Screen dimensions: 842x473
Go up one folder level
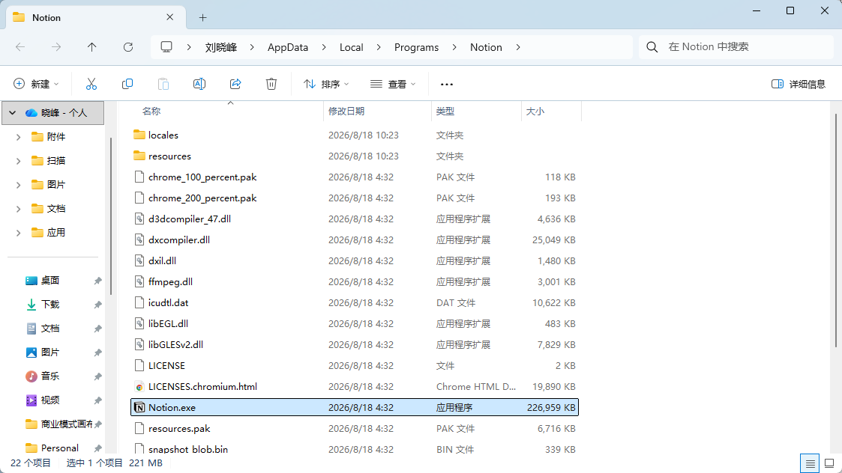(91, 47)
